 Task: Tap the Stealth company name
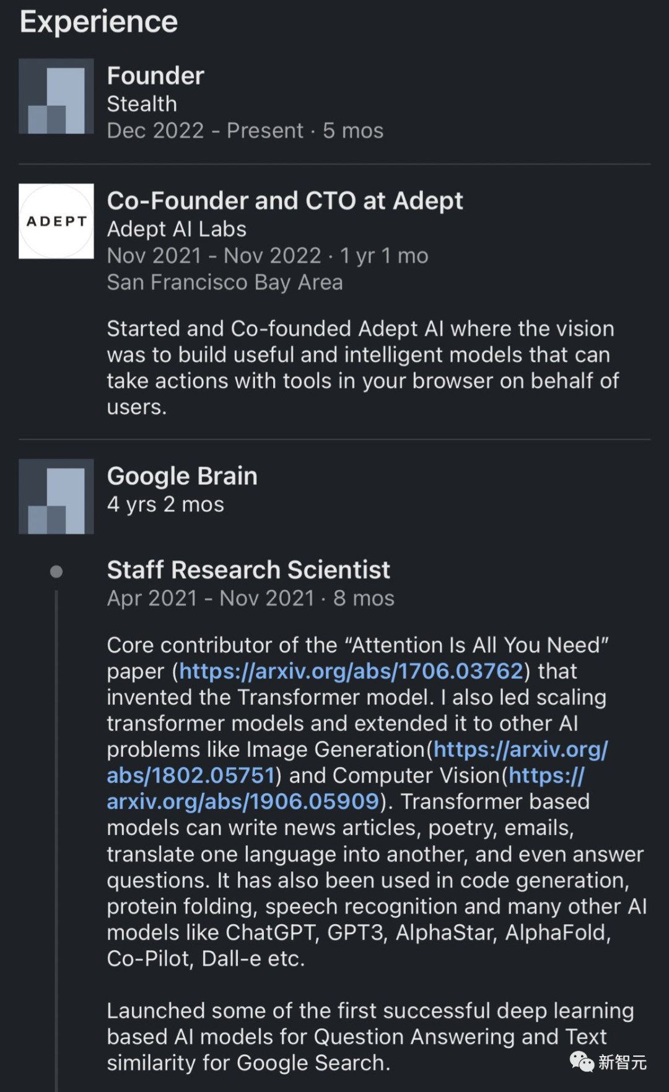click(x=142, y=104)
